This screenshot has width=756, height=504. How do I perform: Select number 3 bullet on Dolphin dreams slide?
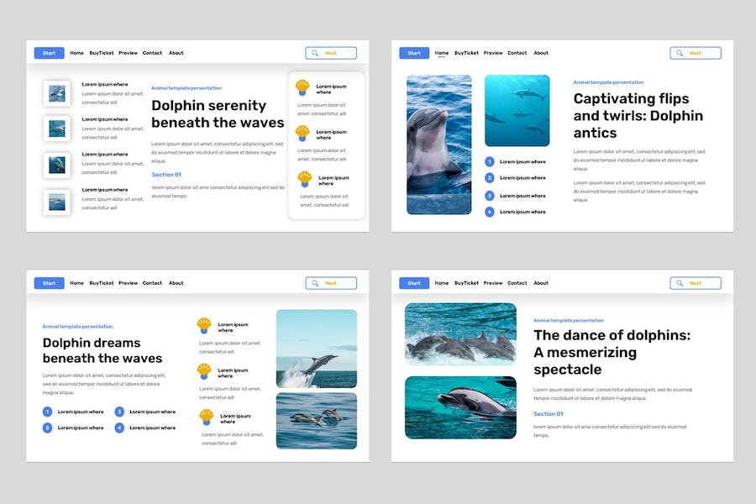pyautogui.click(x=119, y=412)
